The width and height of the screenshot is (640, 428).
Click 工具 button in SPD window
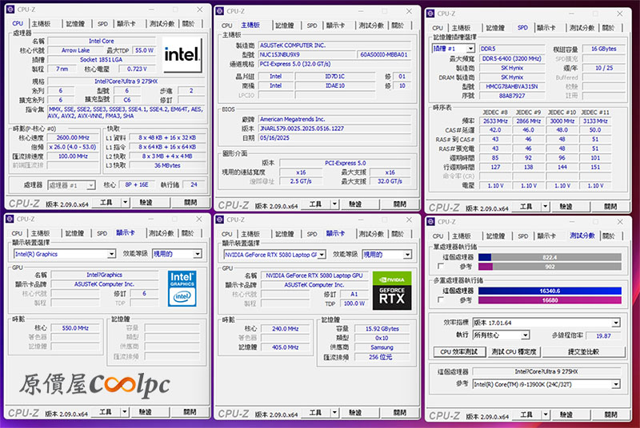[526, 207]
